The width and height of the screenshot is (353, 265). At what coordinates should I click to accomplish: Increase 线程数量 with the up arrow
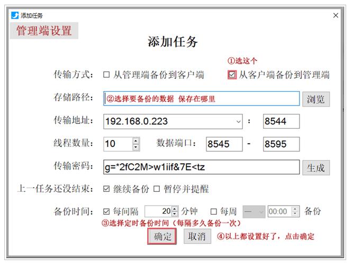136,141
